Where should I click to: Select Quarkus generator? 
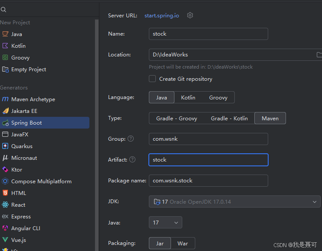(x=45, y=146)
